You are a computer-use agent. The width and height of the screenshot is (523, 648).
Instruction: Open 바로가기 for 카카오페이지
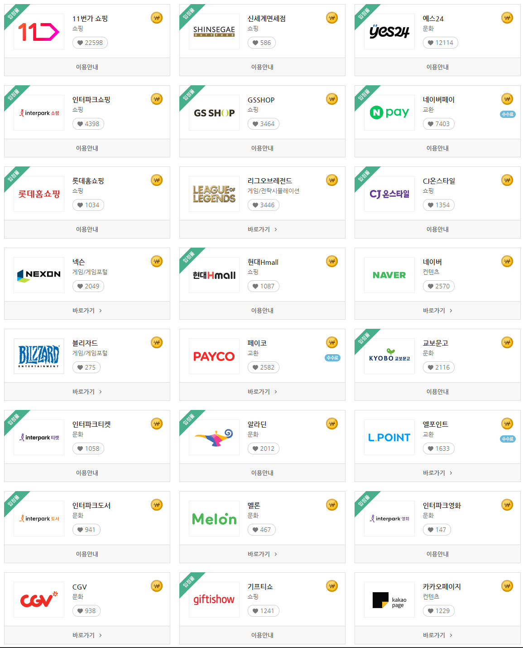pos(437,635)
